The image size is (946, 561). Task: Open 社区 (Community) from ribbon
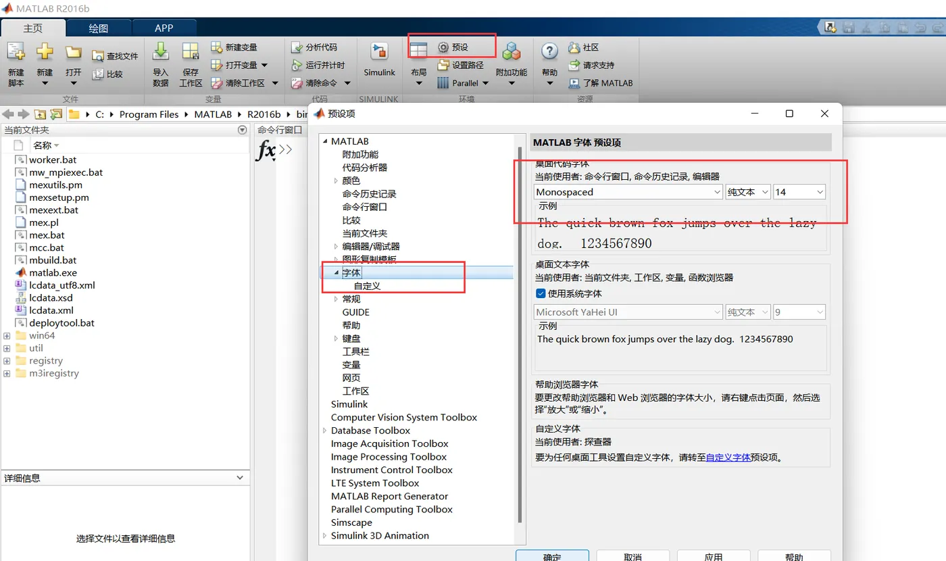pos(584,47)
